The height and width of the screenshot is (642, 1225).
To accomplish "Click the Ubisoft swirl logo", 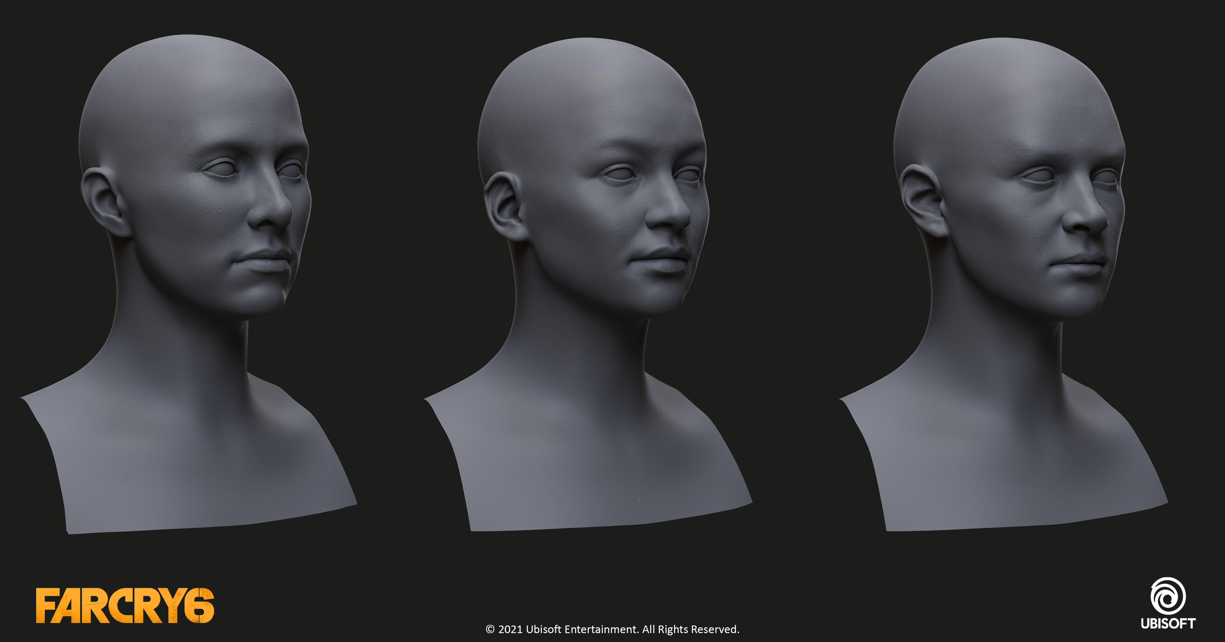I will (1168, 595).
